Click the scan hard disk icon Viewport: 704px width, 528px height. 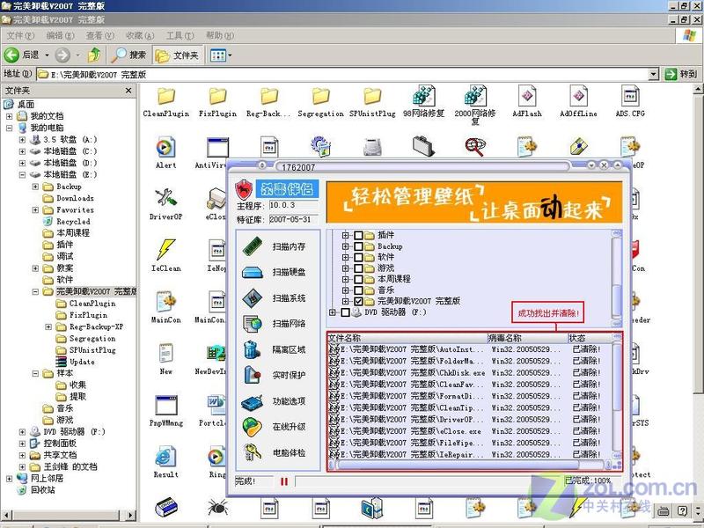(253, 273)
